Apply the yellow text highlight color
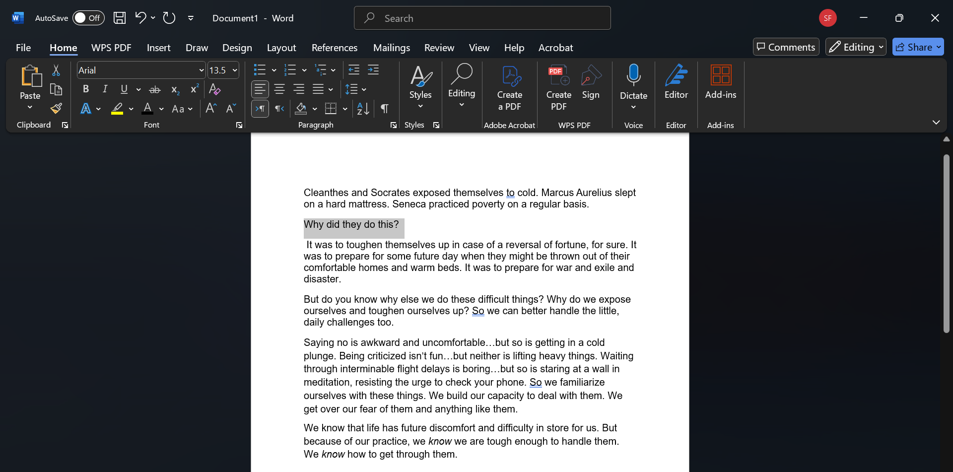 click(117, 109)
